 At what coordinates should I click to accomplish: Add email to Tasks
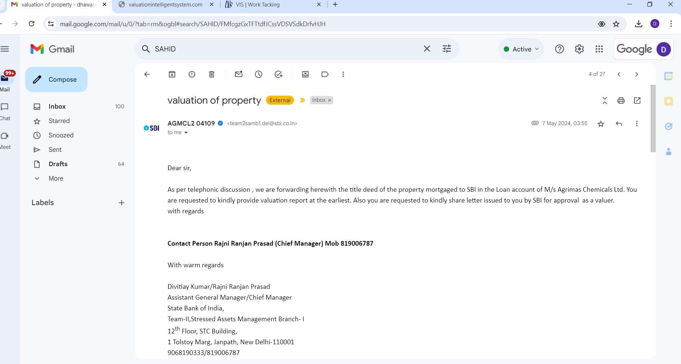pos(278,74)
